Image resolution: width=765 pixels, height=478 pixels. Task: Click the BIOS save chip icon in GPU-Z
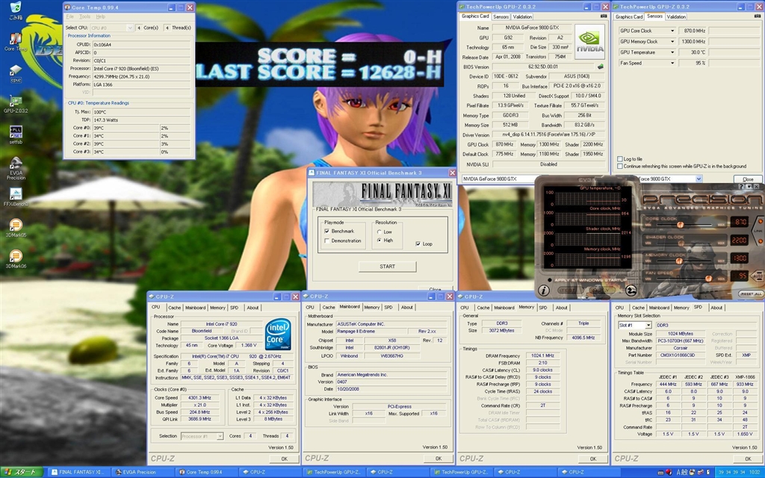pos(600,66)
